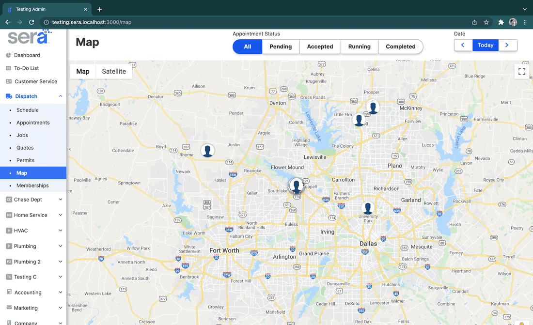The image size is (533, 325).
Task: Filter map to Running appointments
Action: (x=359, y=46)
